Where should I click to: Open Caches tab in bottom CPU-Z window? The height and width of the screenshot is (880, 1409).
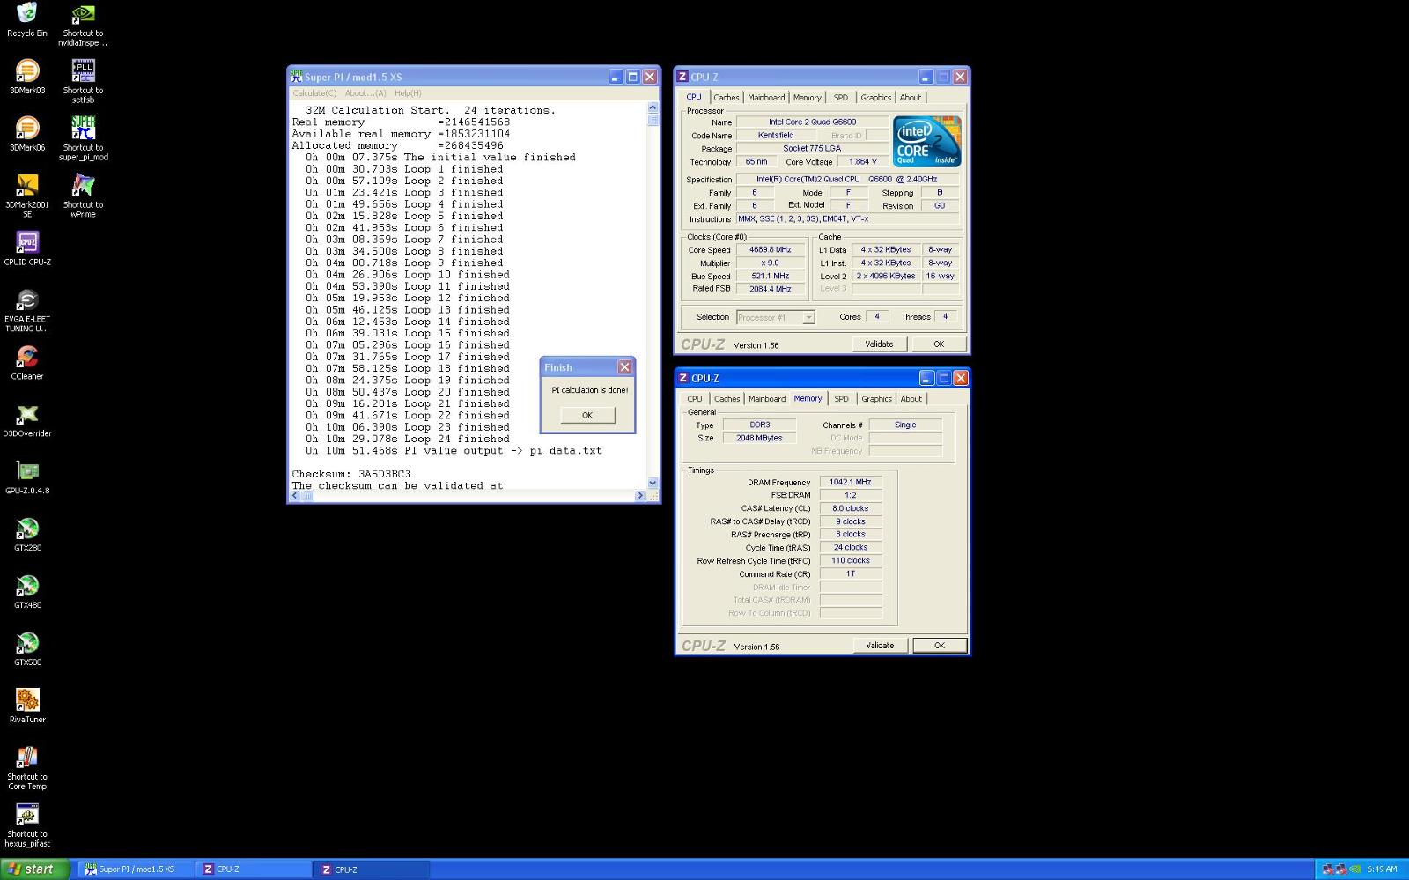[727, 399]
